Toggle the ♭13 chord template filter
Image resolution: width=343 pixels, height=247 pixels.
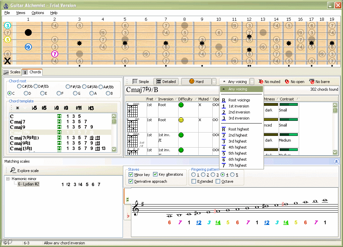(91, 108)
